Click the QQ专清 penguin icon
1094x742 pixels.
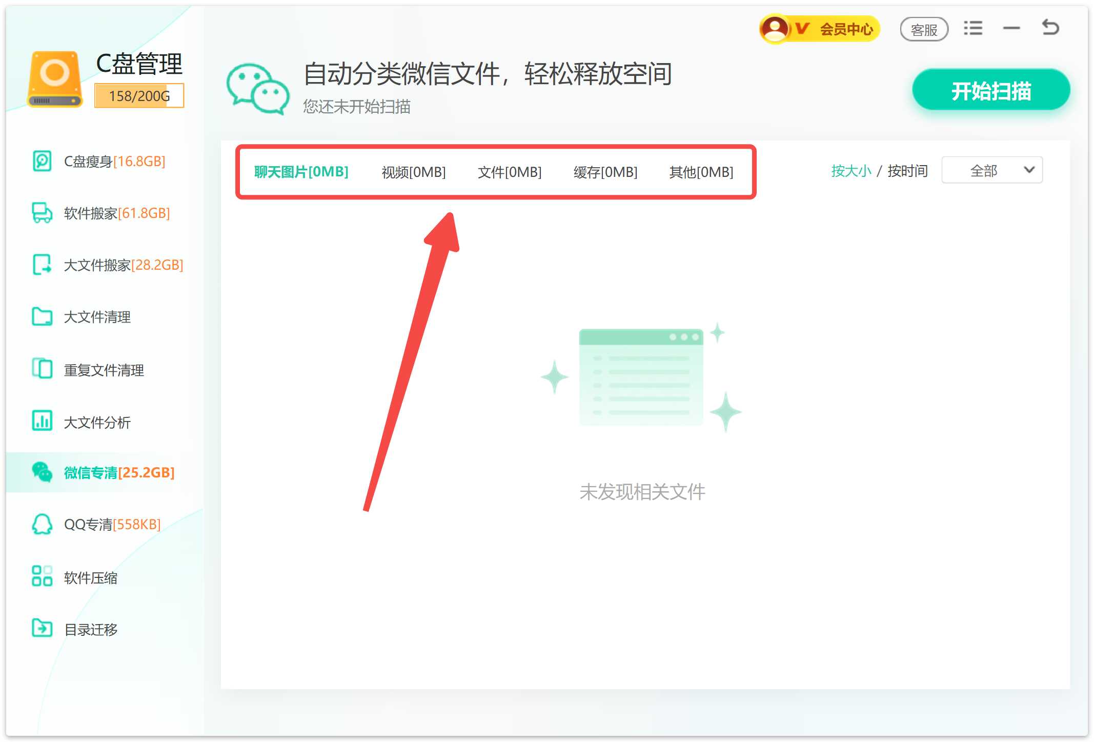[x=42, y=524]
